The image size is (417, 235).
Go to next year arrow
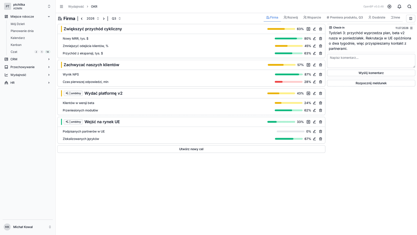point(104,19)
